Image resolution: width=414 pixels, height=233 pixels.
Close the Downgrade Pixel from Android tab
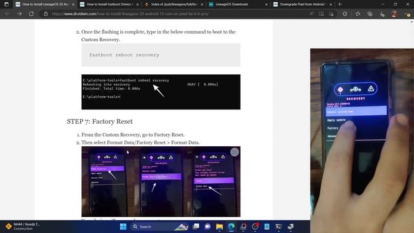(331, 5)
